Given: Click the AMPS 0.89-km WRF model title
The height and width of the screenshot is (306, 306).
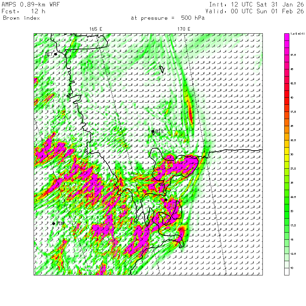Looking at the screenshot, I should (31, 4).
